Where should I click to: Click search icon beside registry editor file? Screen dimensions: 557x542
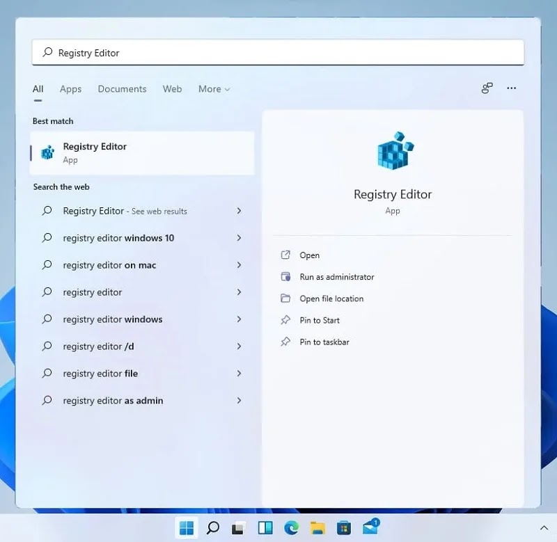pos(47,373)
